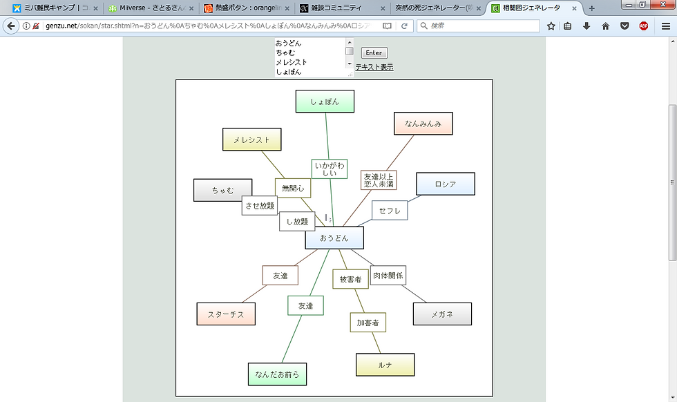Switch to 熱盛ボタン orangeline tab

coord(246,8)
